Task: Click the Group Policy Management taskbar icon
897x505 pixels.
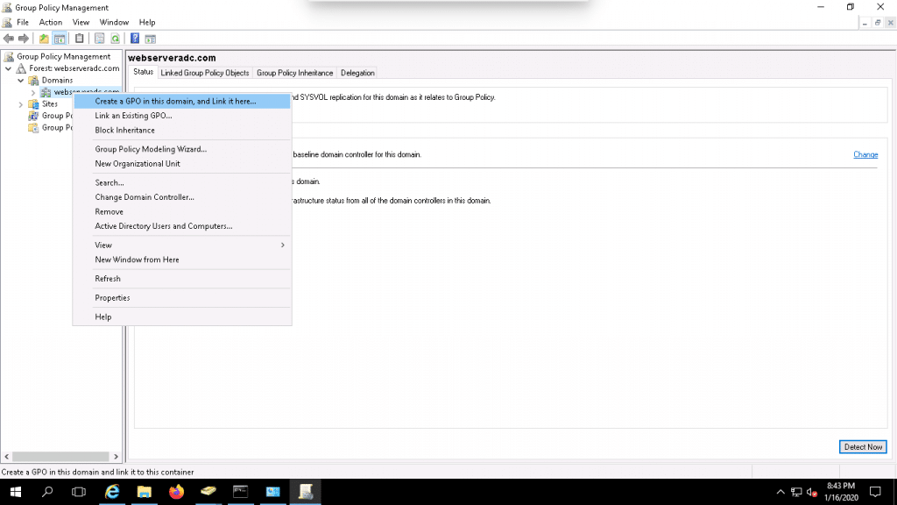Action: coord(306,492)
